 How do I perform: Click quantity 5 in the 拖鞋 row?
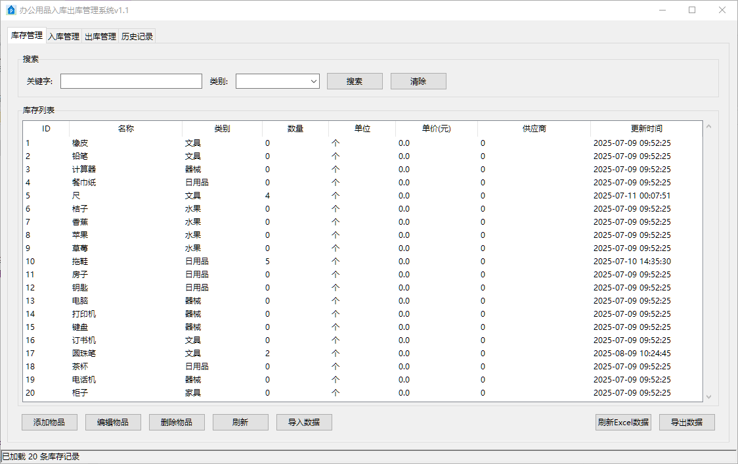[267, 262]
